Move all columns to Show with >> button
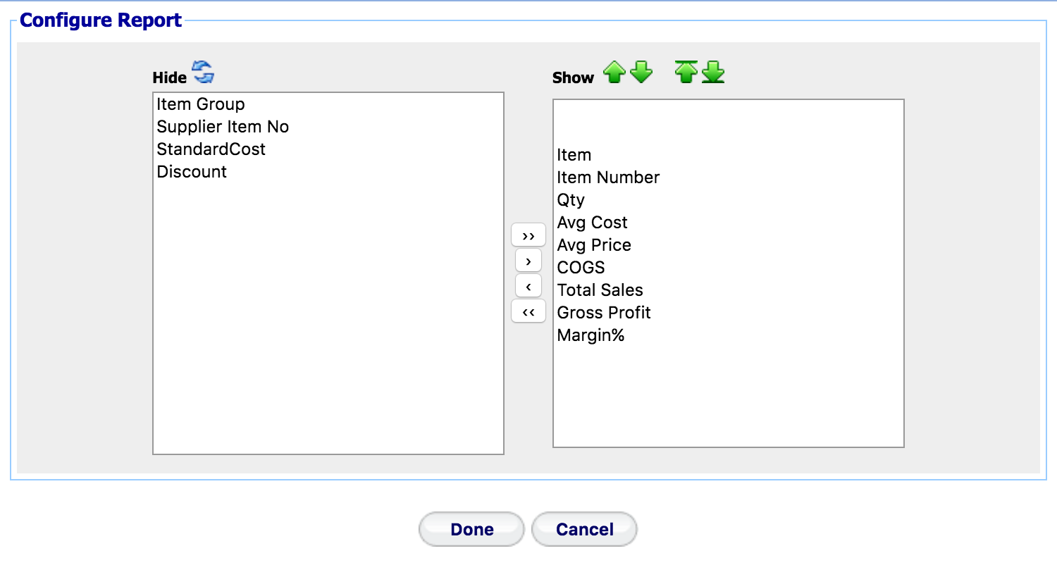1057x565 pixels. pyautogui.click(x=528, y=235)
